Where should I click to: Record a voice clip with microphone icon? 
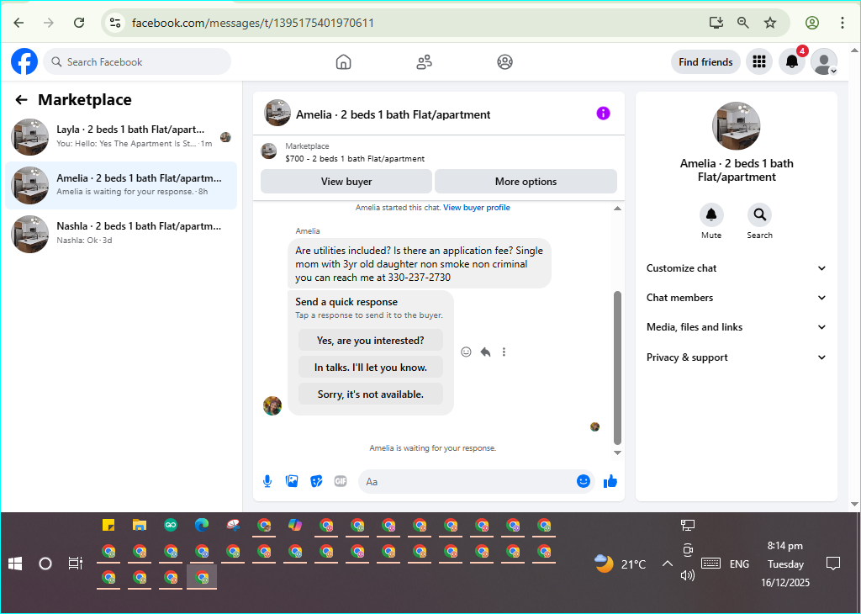267,482
